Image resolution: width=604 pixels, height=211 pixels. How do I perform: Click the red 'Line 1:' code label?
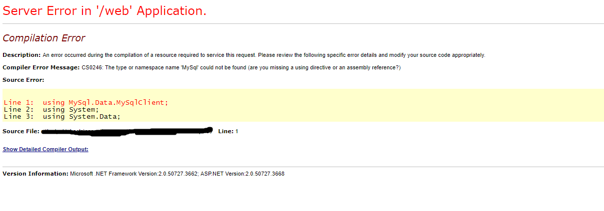[x=19, y=103]
